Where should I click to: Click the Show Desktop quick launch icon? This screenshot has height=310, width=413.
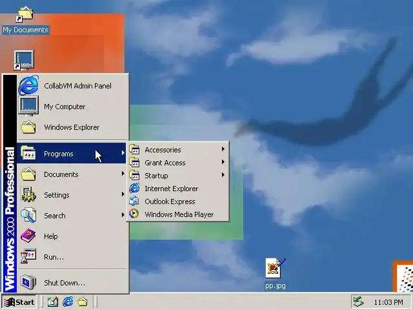tap(53, 302)
